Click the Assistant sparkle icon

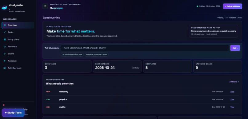5,61
